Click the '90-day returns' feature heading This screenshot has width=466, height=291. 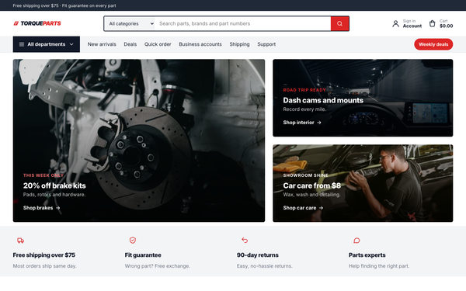point(258,255)
